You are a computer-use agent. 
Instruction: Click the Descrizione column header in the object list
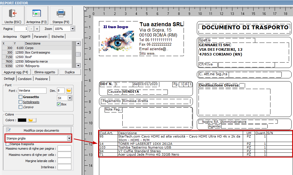tap(48, 43)
